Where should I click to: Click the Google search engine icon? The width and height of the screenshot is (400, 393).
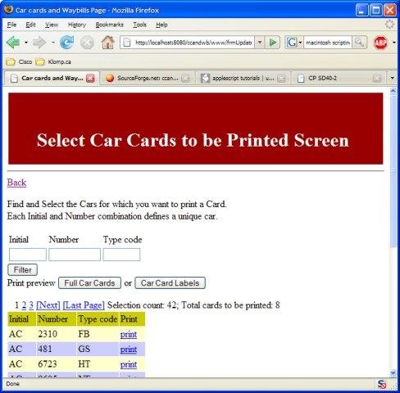[292, 43]
